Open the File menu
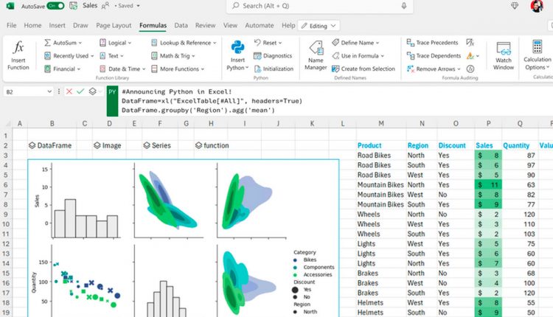 [11, 25]
